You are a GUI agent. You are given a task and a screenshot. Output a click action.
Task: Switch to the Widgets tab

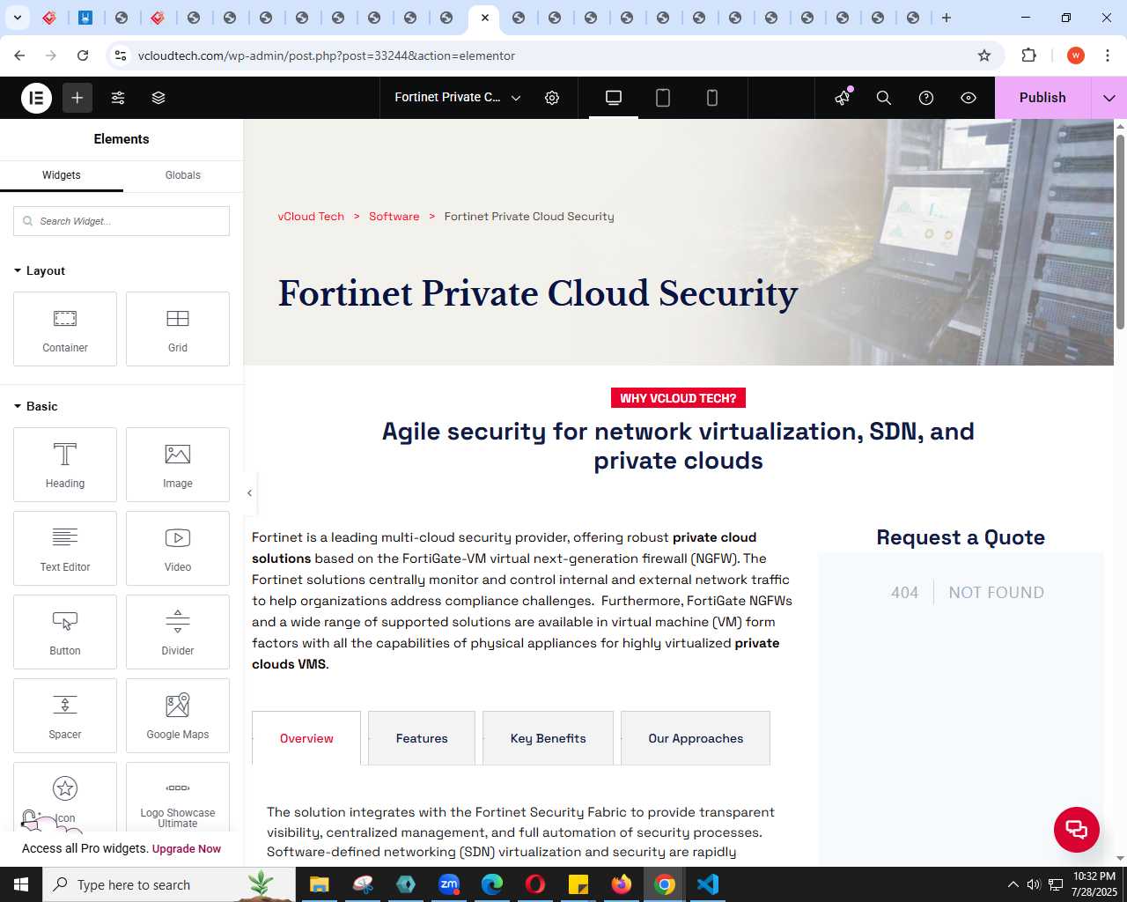[62, 175]
